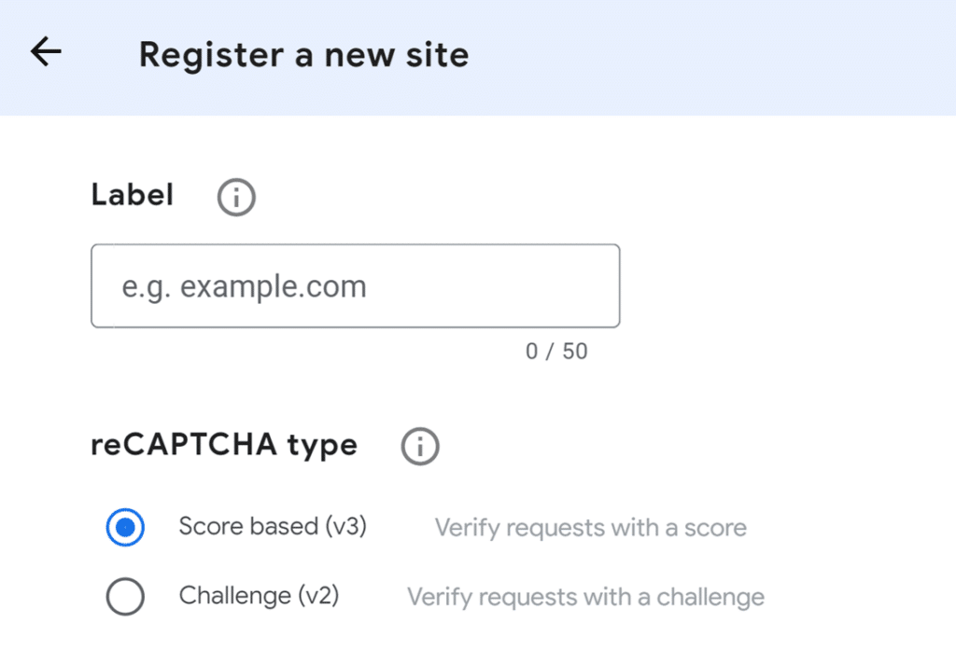Click inside the example.com label field
This screenshot has height=664, width=956.
click(355, 285)
